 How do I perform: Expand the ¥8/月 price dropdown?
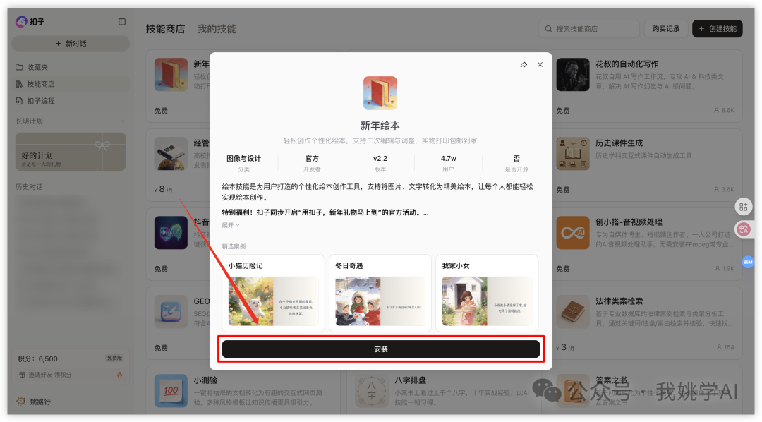164,189
